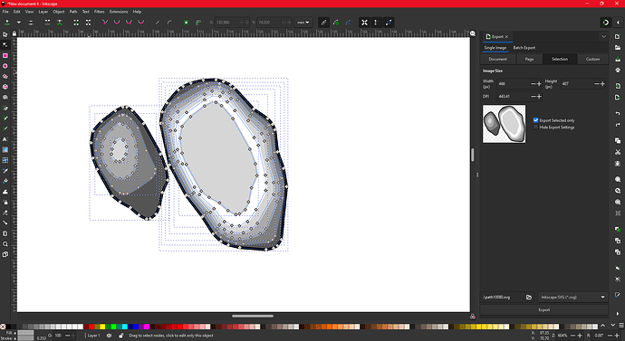
Task: Select the Pencil tool
Action: pos(5,118)
